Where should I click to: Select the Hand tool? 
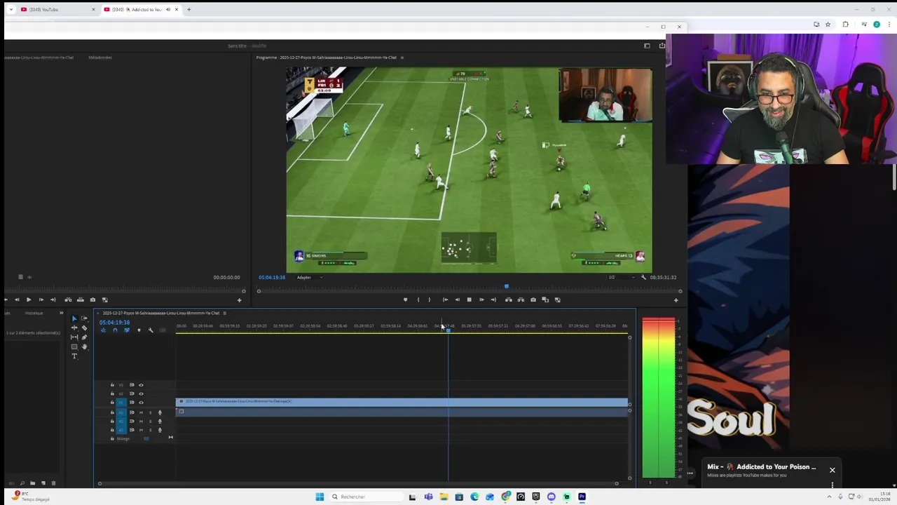[84, 346]
